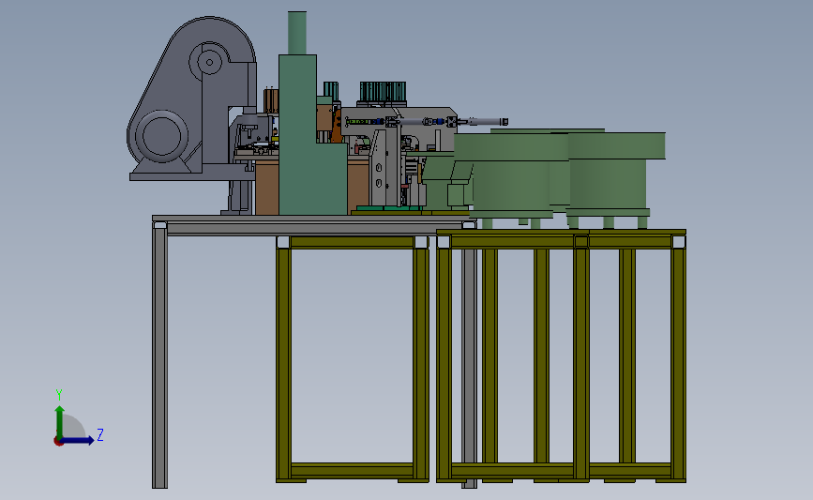Select the tall green cylinder atop the column
This screenshot has width=813, height=500.
coord(297,33)
